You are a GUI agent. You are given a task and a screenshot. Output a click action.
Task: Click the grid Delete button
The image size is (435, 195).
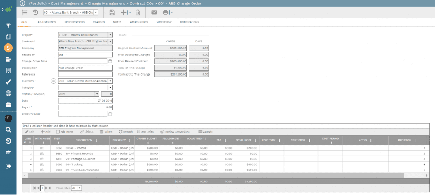pos(106,132)
